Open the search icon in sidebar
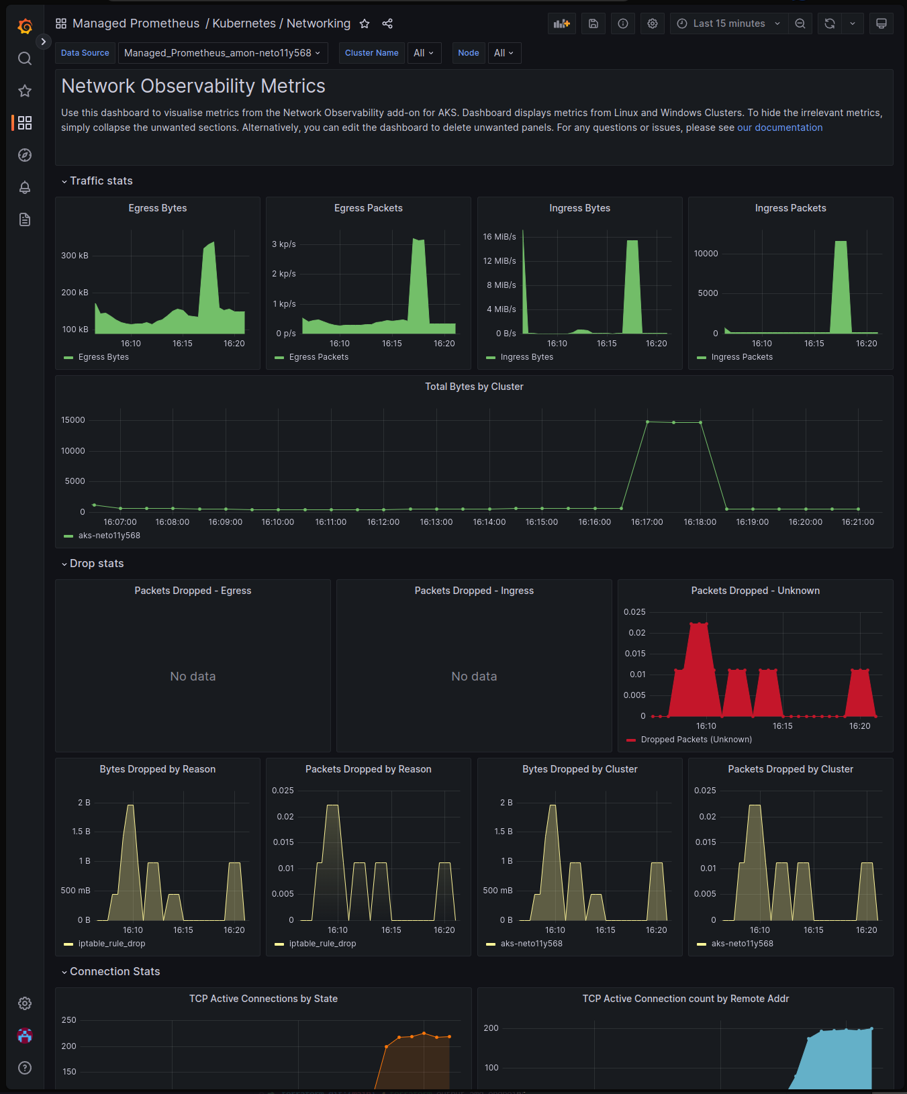The height and width of the screenshot is (1094, 907). pyautogui.click(x=25, y=58)
